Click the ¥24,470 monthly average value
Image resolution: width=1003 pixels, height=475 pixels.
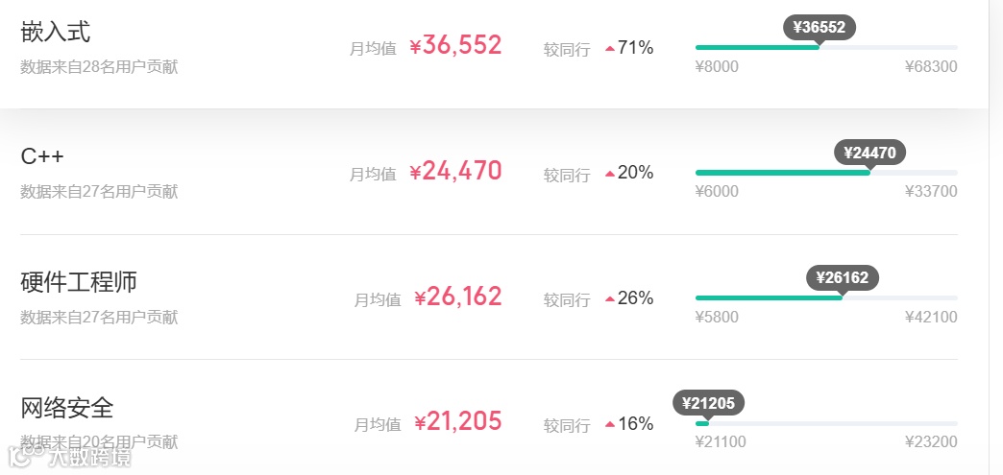pyautogui.click(x=455, y=171)
